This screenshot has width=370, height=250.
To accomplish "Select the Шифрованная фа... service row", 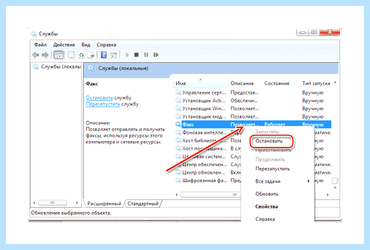I will [x=208, y=180].
